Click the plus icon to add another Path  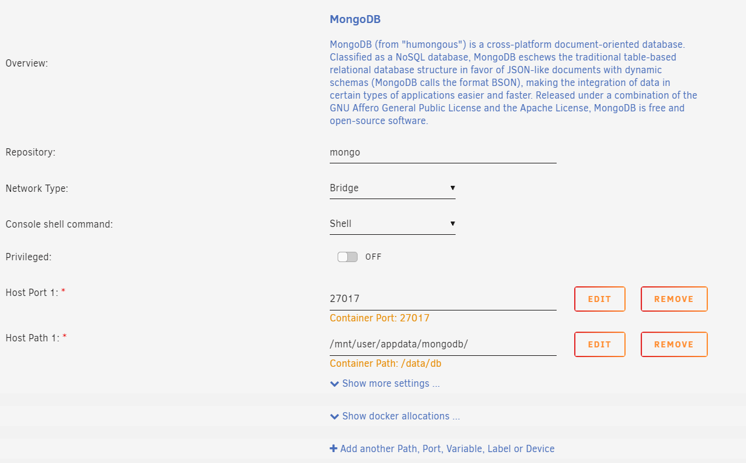333,449
